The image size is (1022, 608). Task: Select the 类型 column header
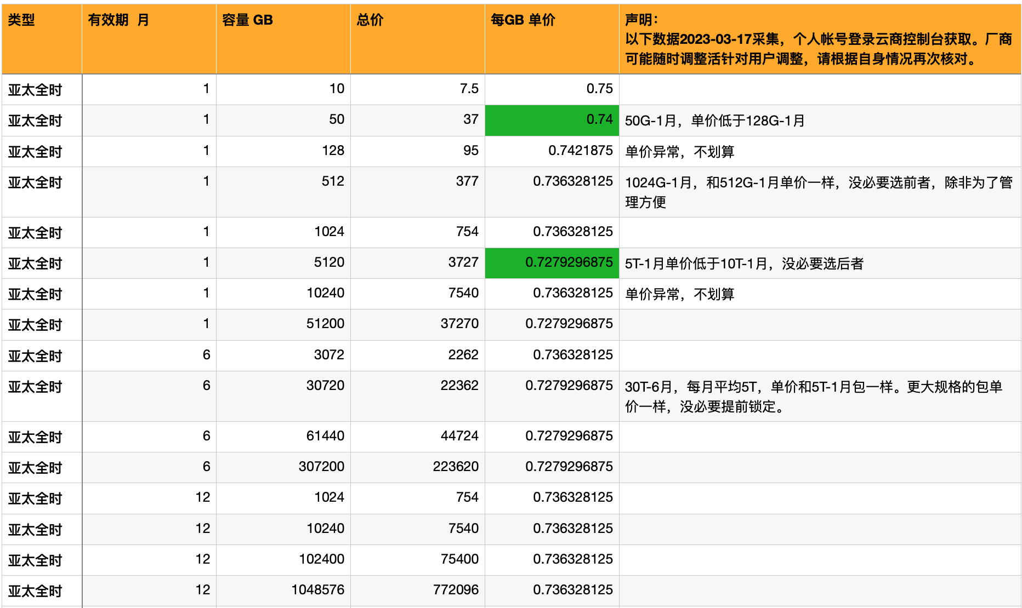click(x=42, y=39)
